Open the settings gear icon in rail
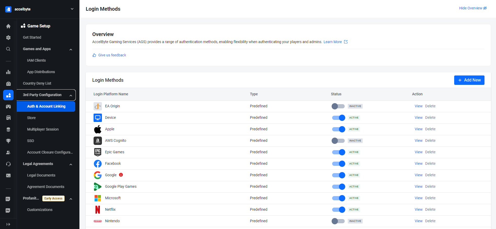 click(x=8, y=38)
